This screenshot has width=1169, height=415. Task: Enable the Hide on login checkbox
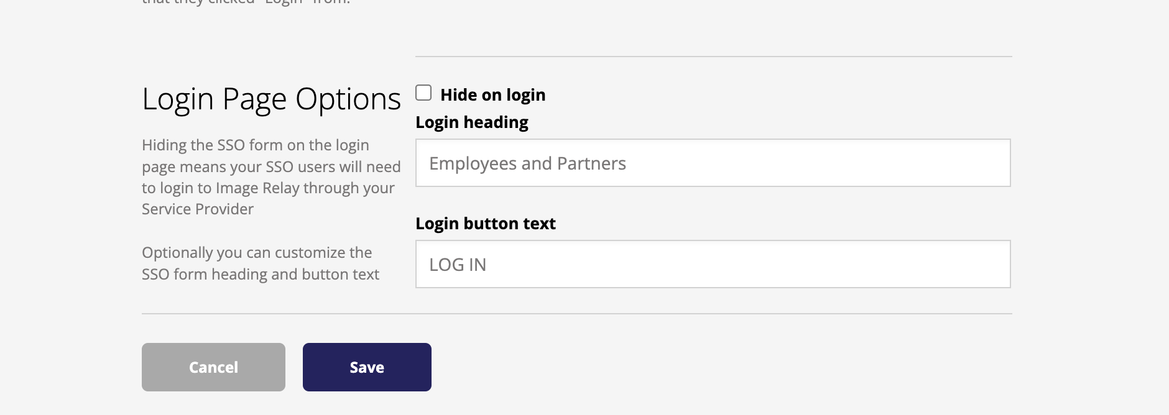[x=423, y=93]
